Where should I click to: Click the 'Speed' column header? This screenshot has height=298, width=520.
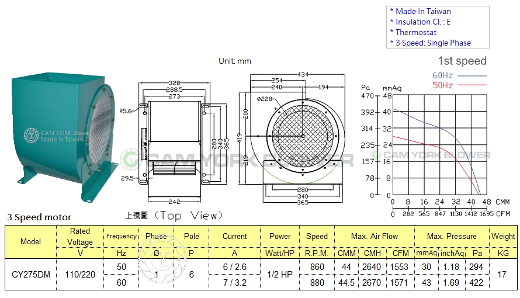click(x=317, y=236)
